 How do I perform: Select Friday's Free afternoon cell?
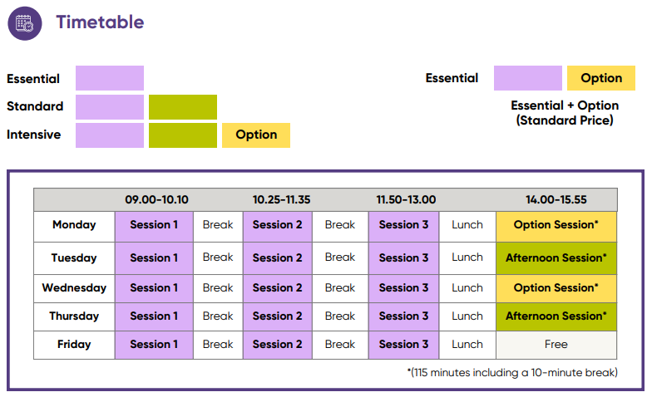click(556, 344)
